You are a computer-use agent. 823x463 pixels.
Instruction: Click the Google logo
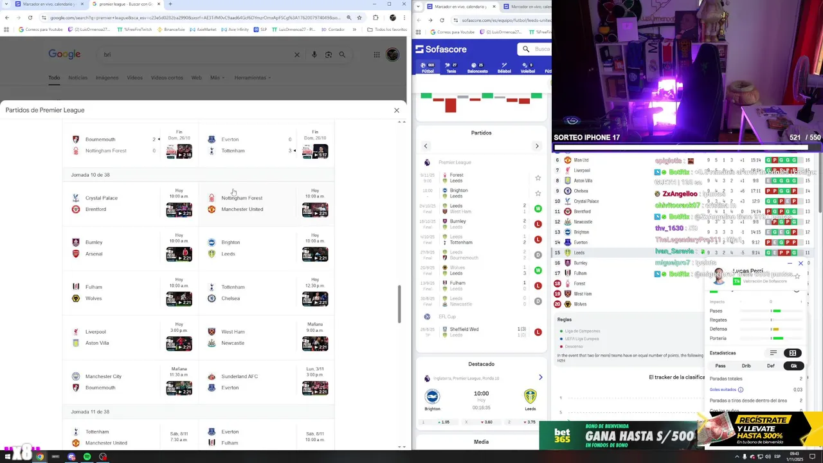64,55
